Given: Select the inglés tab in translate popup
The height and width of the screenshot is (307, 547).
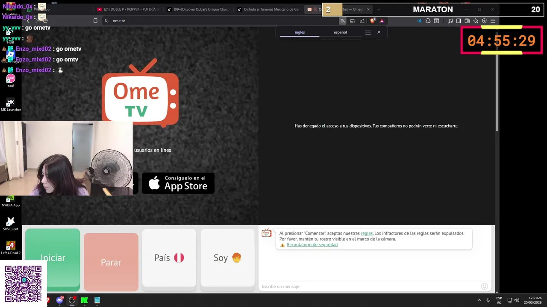Looking at the screenshot, I should click(300, 32).
